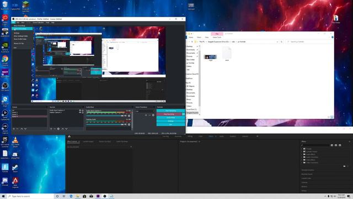The height and width of the screenshot is (199, 353).
Task: Expand Video Transitions folder in Effects panel
Action: (302, 163)
